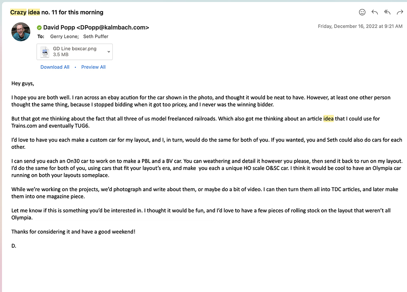
Task: Select recipient Gerry Leone
Action: 64,37
